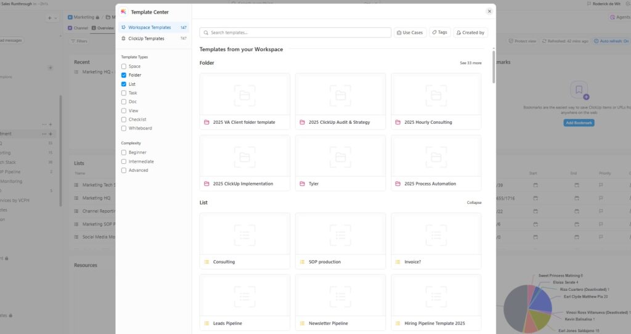Switch to ClickUp Templates section
Viewport: 631px width, 334px height.
pos(146,38)
